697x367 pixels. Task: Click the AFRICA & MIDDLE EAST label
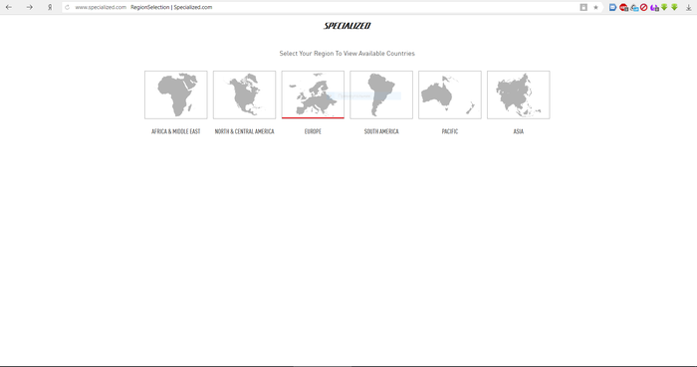point(175,131)
